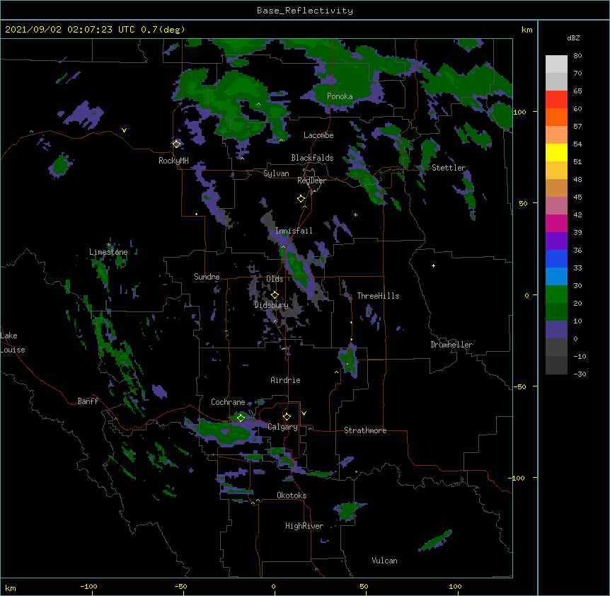The image size is (610, 596).
Task: Click the red 60 dBZ legend swatch
Action: coord(556,100)
